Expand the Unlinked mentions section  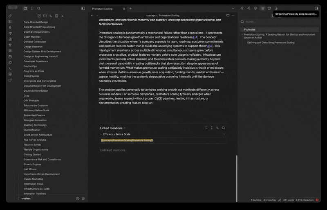point(113,150)
